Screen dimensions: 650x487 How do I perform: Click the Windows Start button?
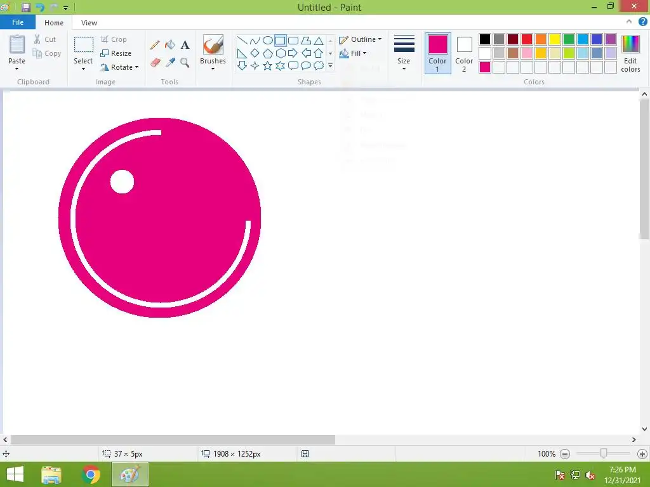[15, 474]
